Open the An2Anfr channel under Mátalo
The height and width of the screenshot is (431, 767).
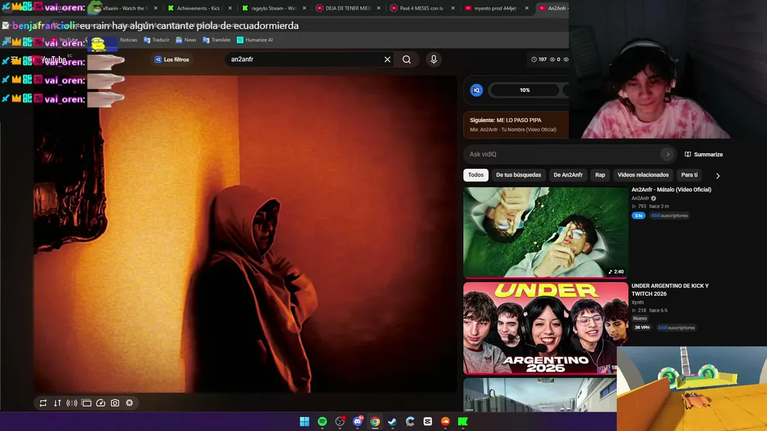(640, 198)
